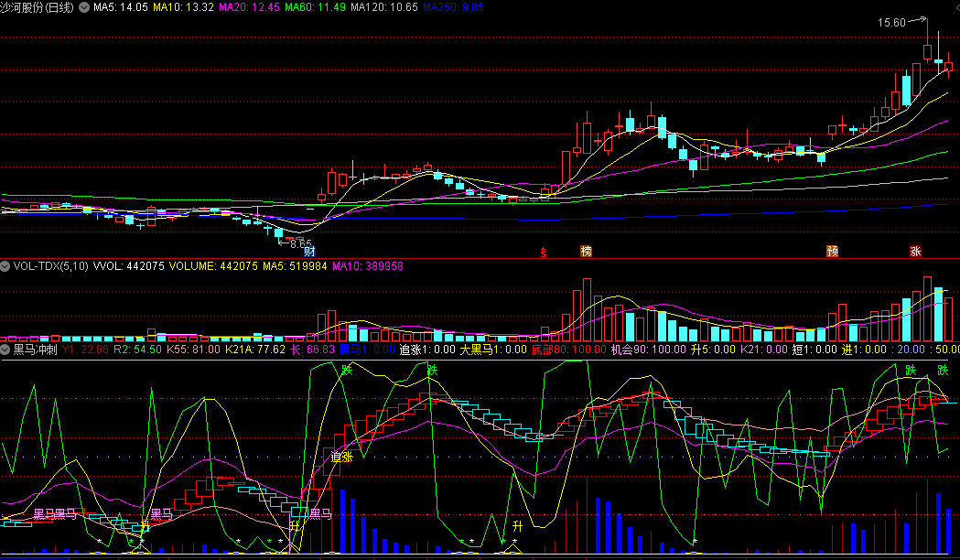Click the volume MA10: 389958 label

368,266
